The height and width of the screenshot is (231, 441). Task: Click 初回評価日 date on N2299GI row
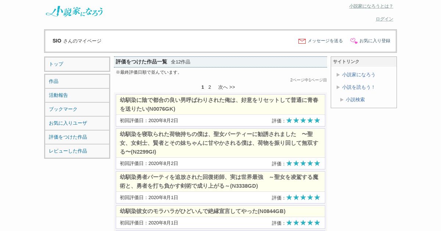[x=149, y=164]
